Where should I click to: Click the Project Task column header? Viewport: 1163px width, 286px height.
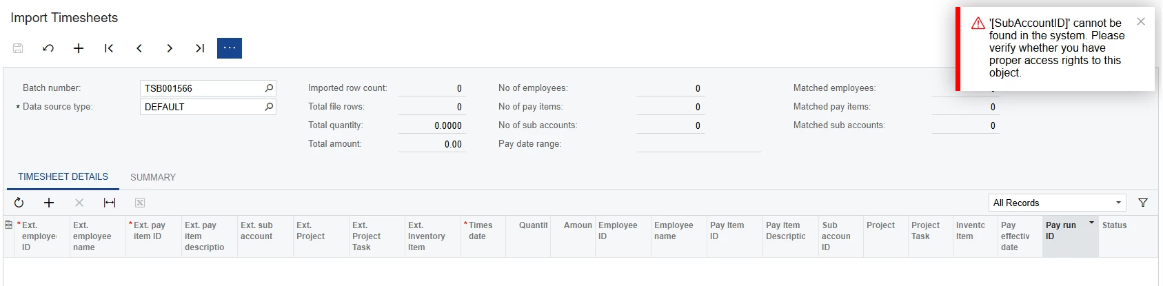(x=931, y=236)
